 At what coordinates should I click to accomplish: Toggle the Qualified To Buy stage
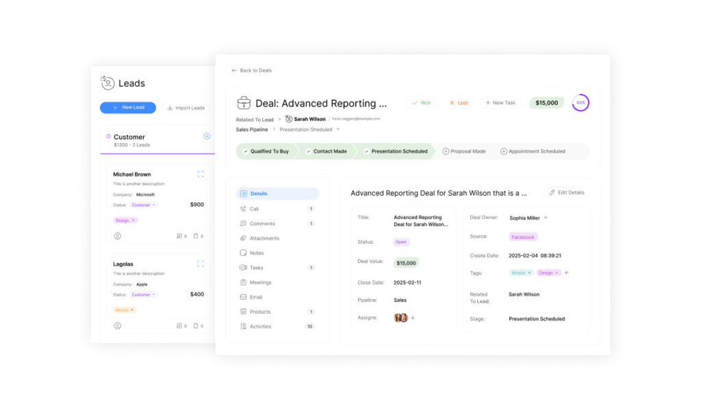(265, 151)
